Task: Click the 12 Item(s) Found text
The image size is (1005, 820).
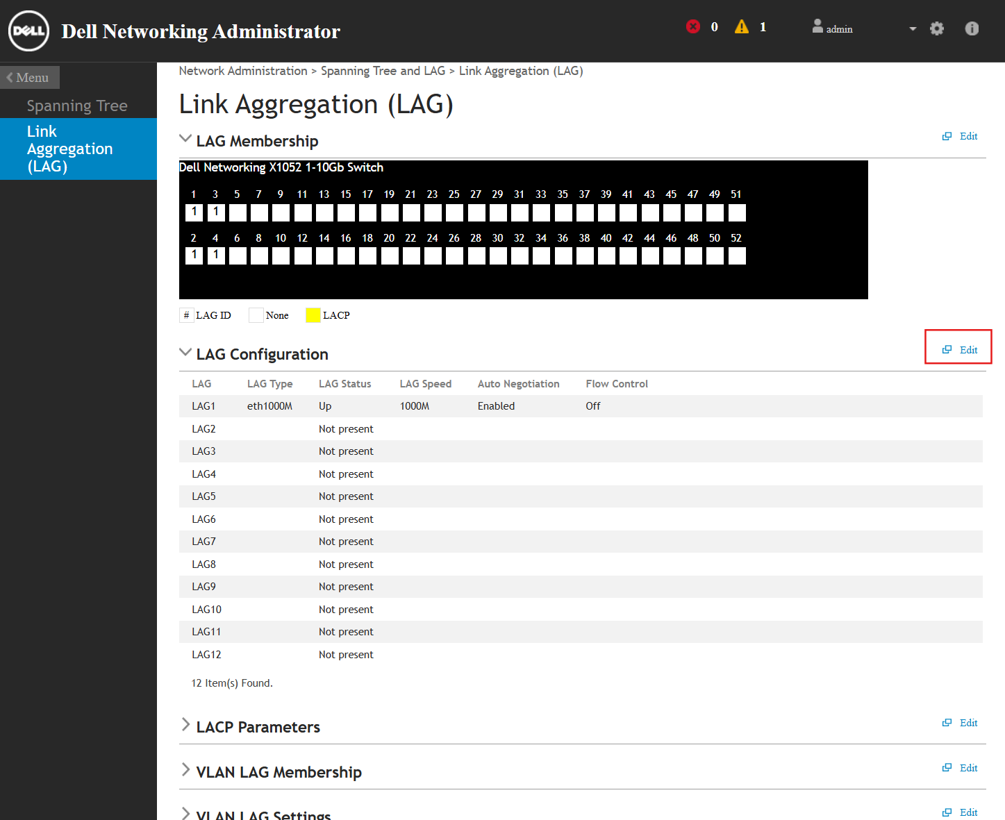Action: [232, 683]
